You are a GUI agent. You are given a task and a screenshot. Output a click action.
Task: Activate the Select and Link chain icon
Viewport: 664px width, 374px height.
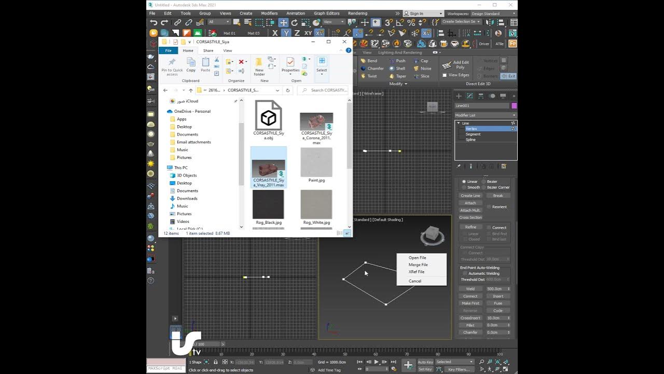[177, 22]
